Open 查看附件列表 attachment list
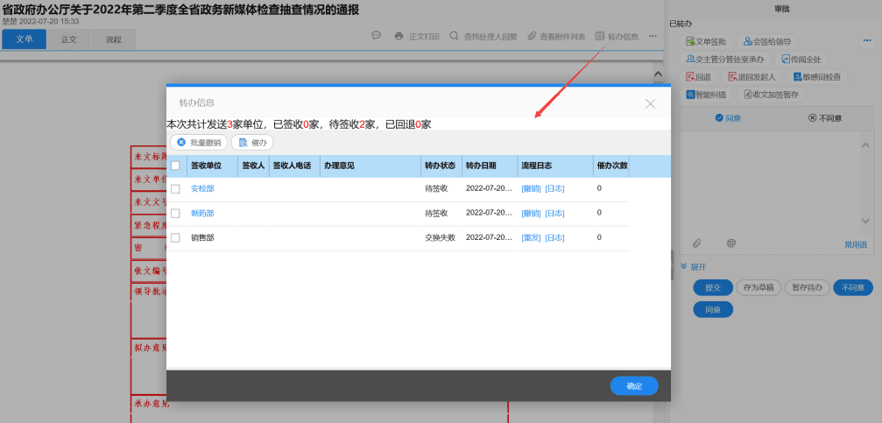This screenshot has height=423, width=882. tap(556, 37)
